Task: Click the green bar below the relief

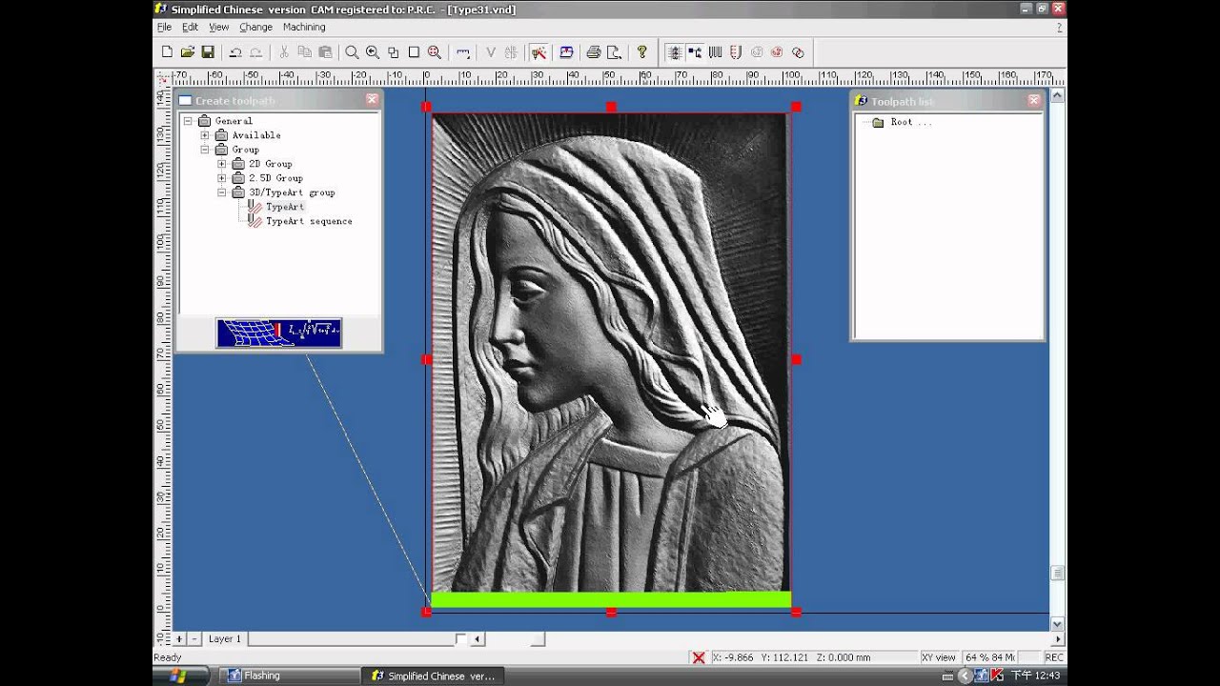Action: [x=611, y=600]
